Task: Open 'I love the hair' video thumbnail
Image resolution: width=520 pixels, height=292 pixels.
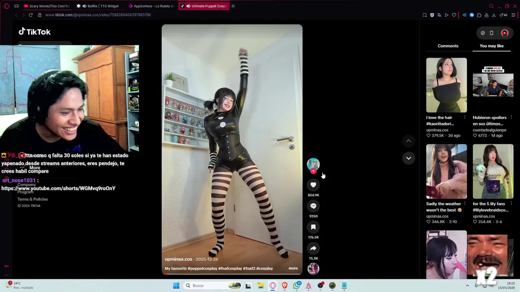Action: click(446, 85)
